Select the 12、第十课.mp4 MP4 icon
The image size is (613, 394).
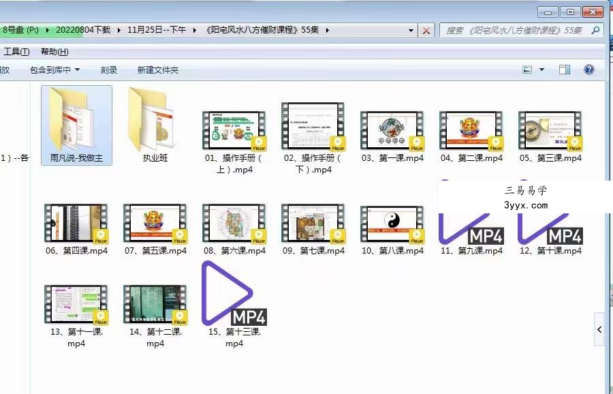pyautogui.click(x=550, y=228)
